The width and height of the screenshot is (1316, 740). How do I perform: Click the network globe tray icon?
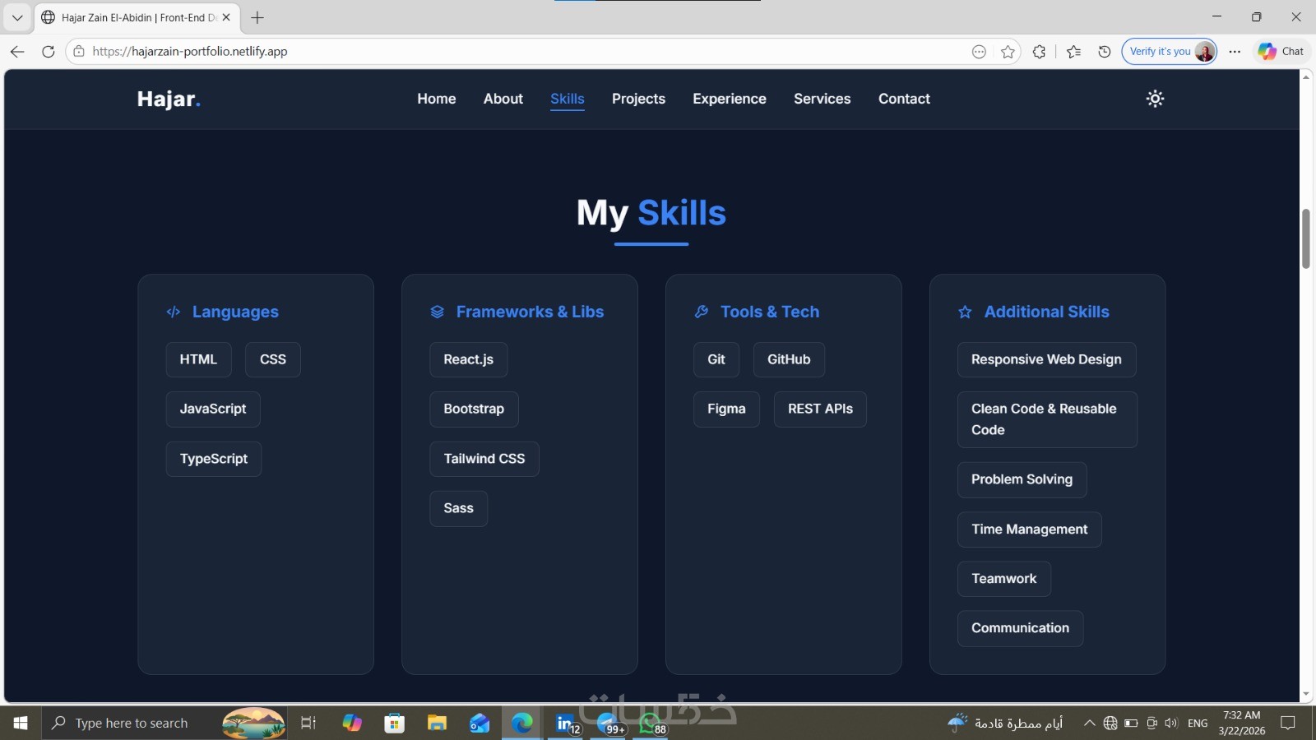coord(1110,723)
